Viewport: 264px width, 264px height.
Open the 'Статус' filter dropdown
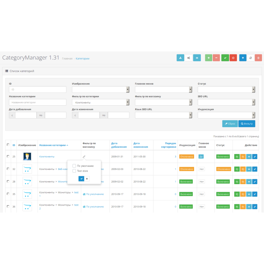click(x=226, y=89)
